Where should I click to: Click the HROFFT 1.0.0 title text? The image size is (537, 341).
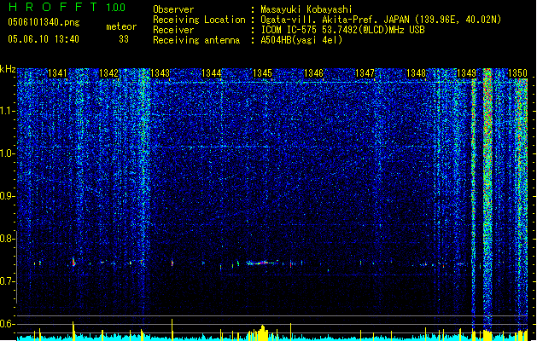[x=67, y=7]
